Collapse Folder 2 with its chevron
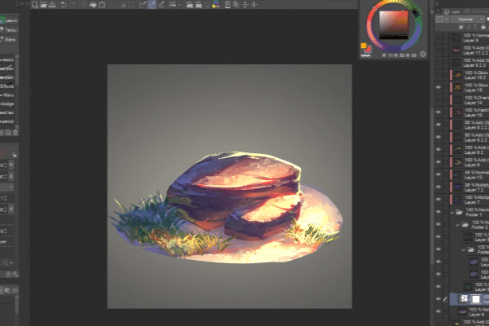The height and width of the screenshot is (326, 489). coord(457,225)
